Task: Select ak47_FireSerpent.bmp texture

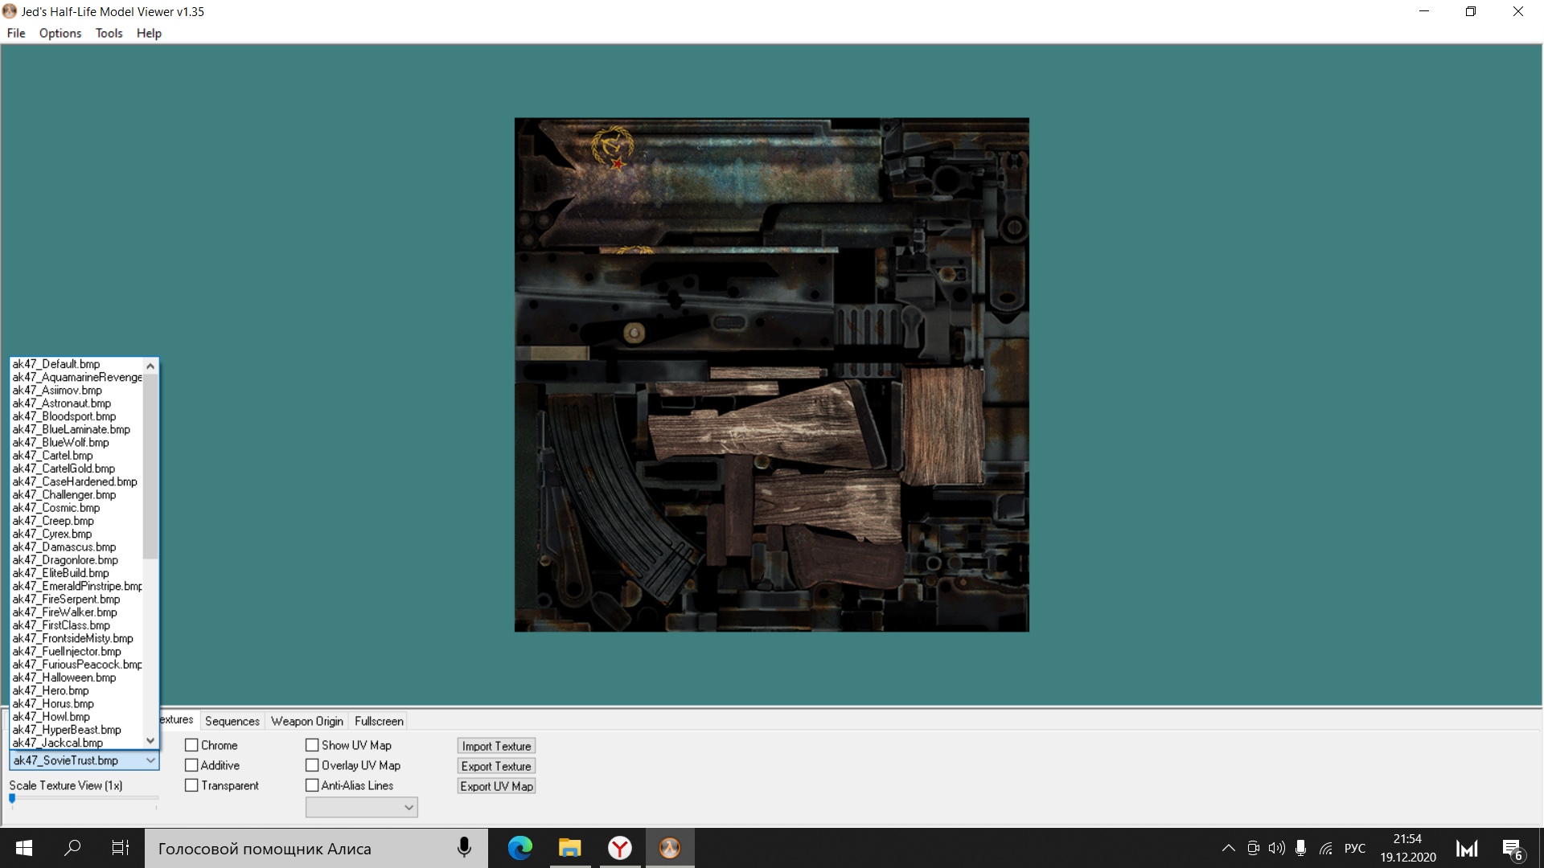Action: tap(76, 599)
